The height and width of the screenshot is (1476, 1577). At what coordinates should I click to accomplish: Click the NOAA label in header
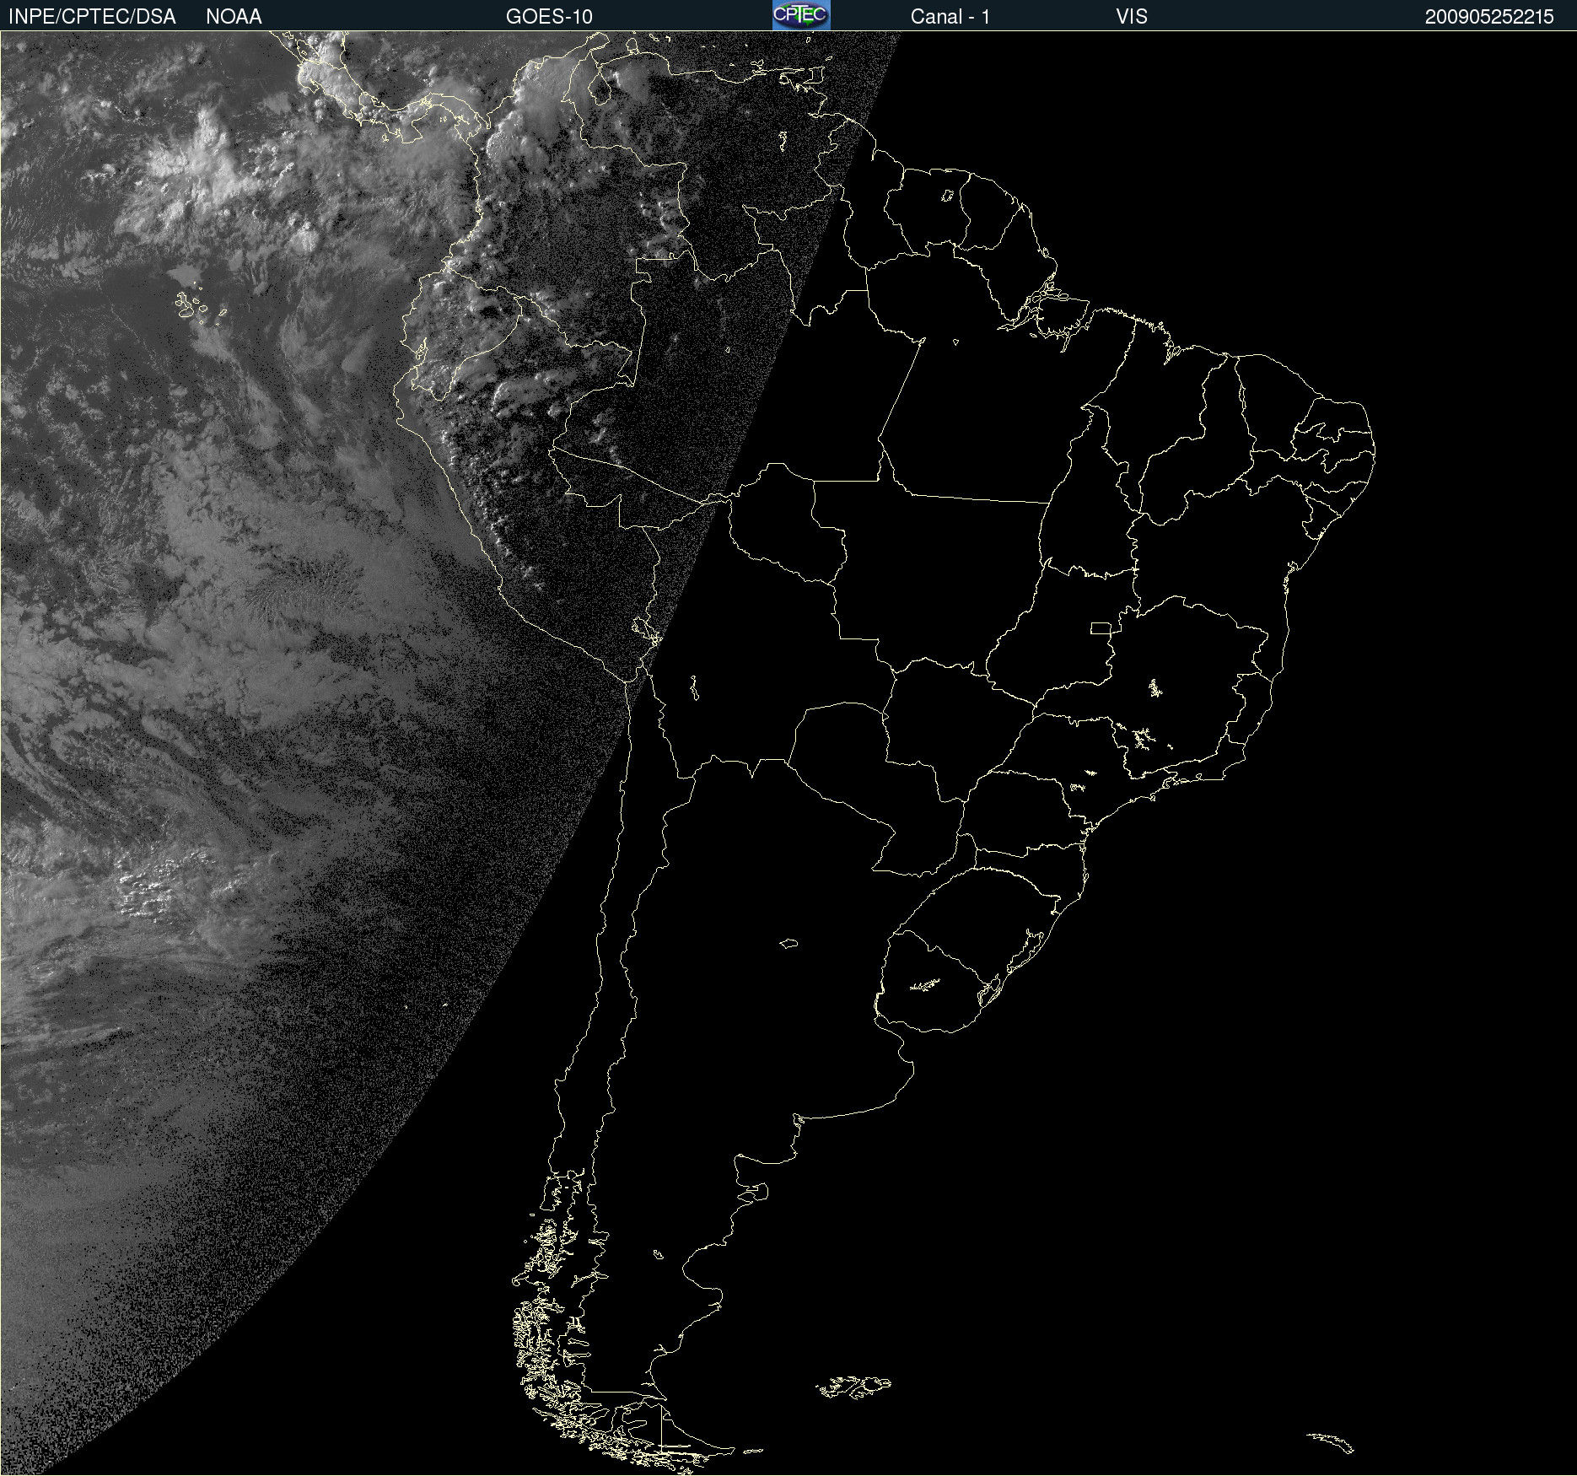pyautogui.click(x=234, y=17)
